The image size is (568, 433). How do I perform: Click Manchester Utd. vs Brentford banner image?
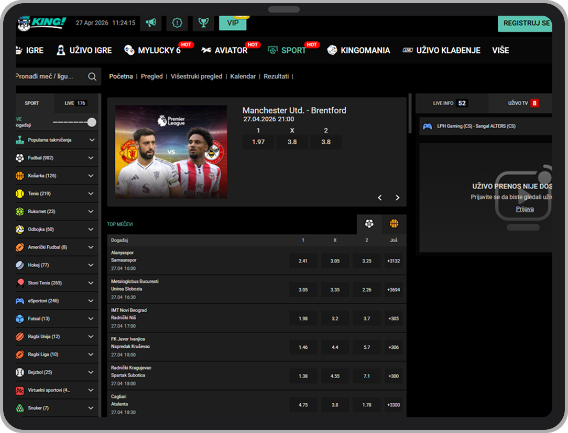(x=171, y=152)
